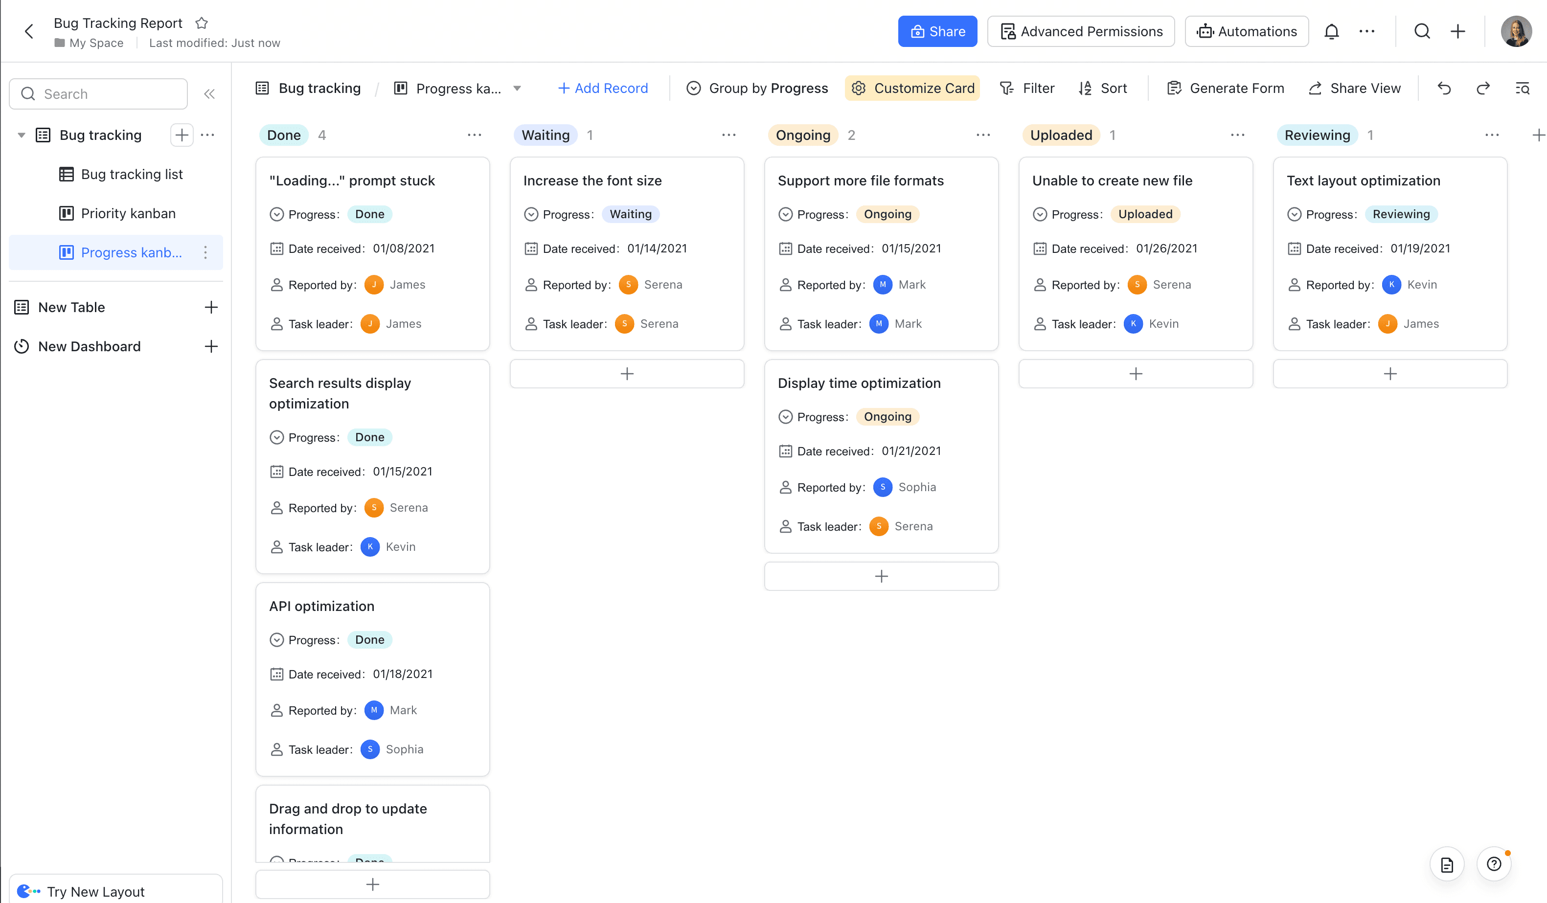Click the search magnifier in top bar
1547x903 pixels.
tap(1422, 31)
